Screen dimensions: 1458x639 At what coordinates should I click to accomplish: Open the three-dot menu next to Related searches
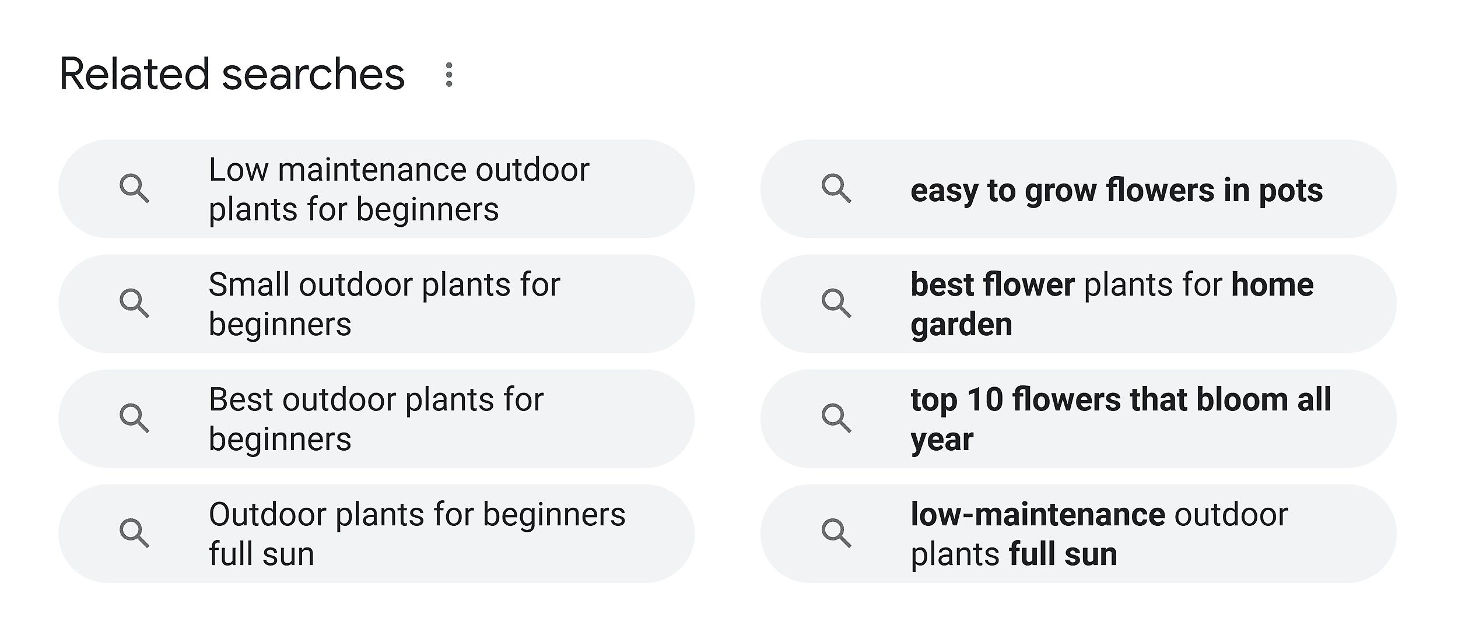(x=449, y=75)
